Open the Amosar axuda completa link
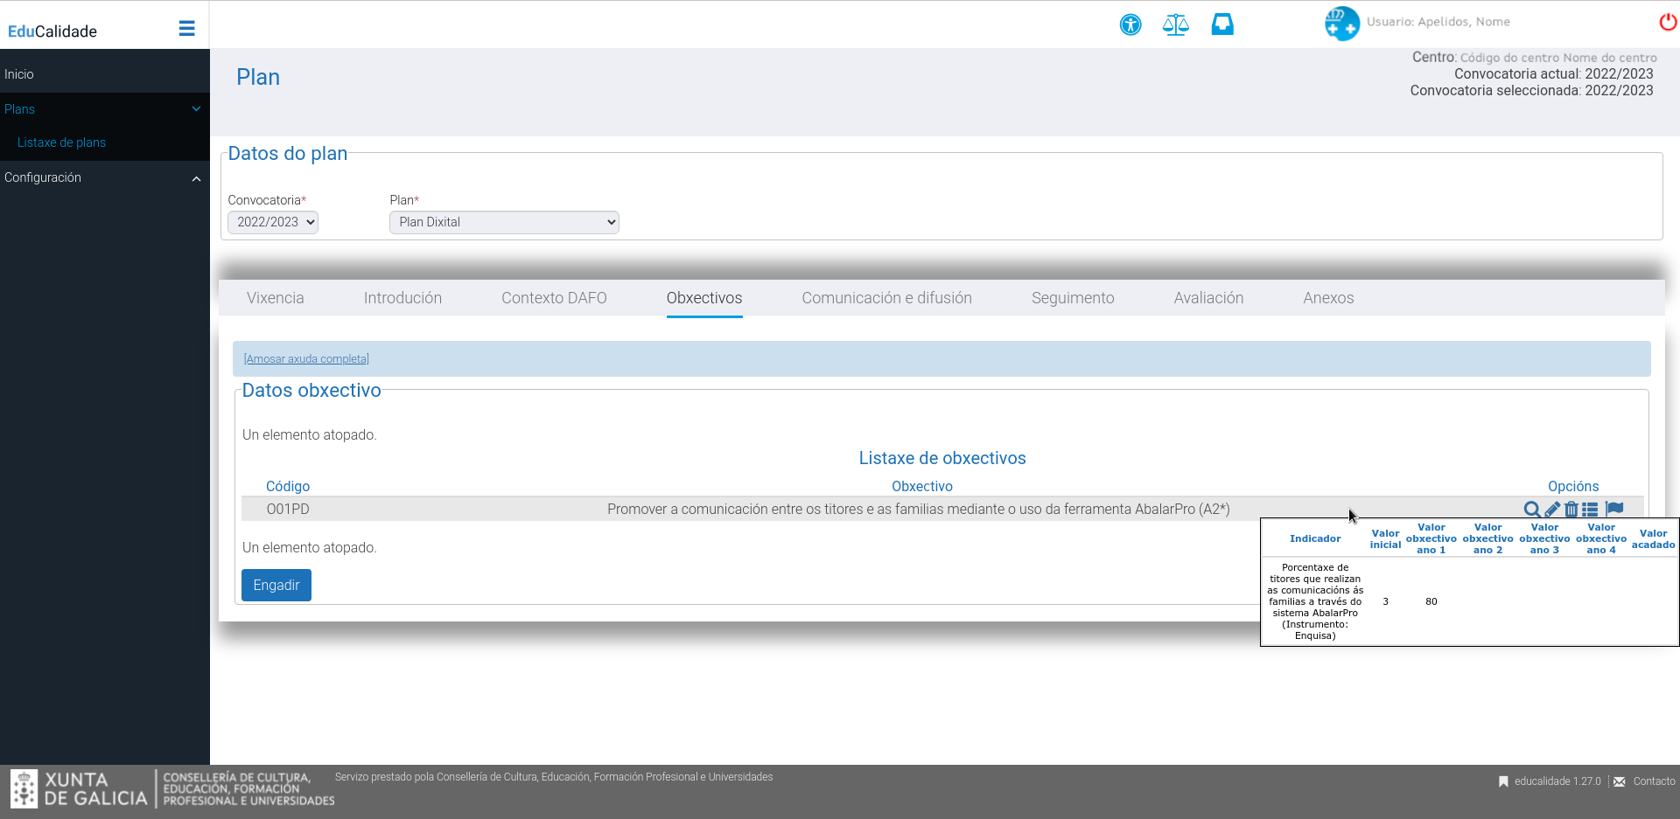Image resolution: width=1680 pixels, height=819 pixels. [305, 358]
